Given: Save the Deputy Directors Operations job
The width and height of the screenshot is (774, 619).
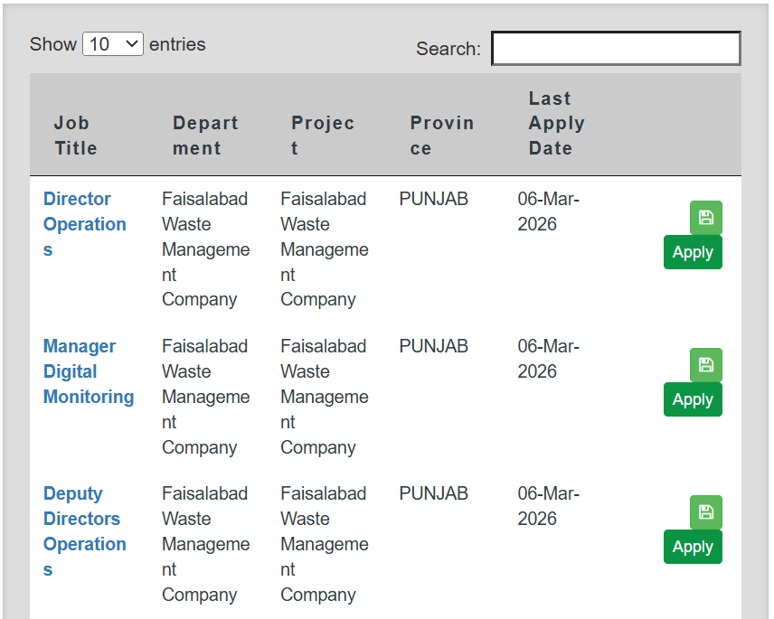Looking at the screenshot, I should click(705, 512).
